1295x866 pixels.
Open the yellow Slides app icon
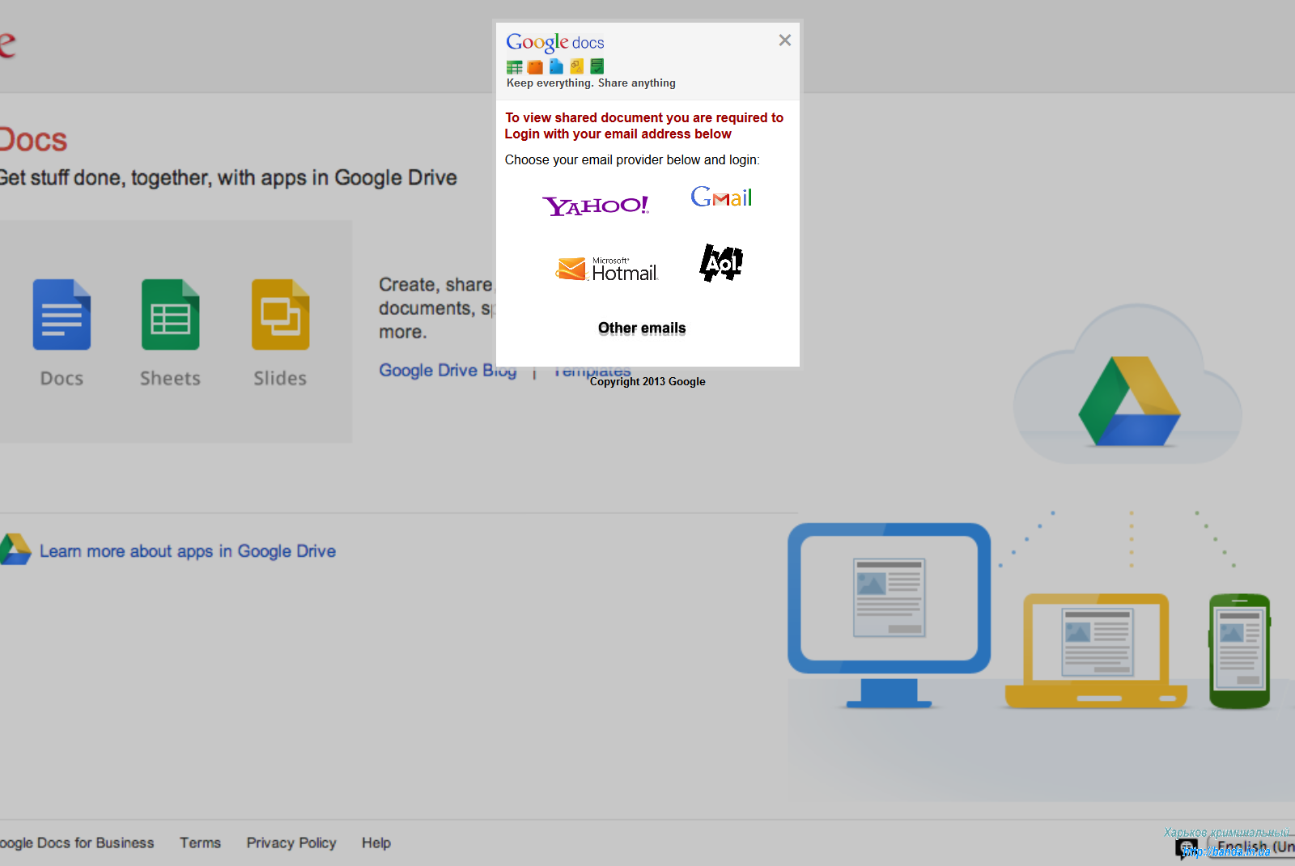point(280,315)
